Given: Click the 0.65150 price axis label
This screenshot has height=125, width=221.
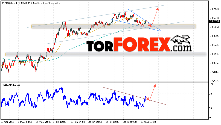Looking at the screenshot, I should coord(214,27).
